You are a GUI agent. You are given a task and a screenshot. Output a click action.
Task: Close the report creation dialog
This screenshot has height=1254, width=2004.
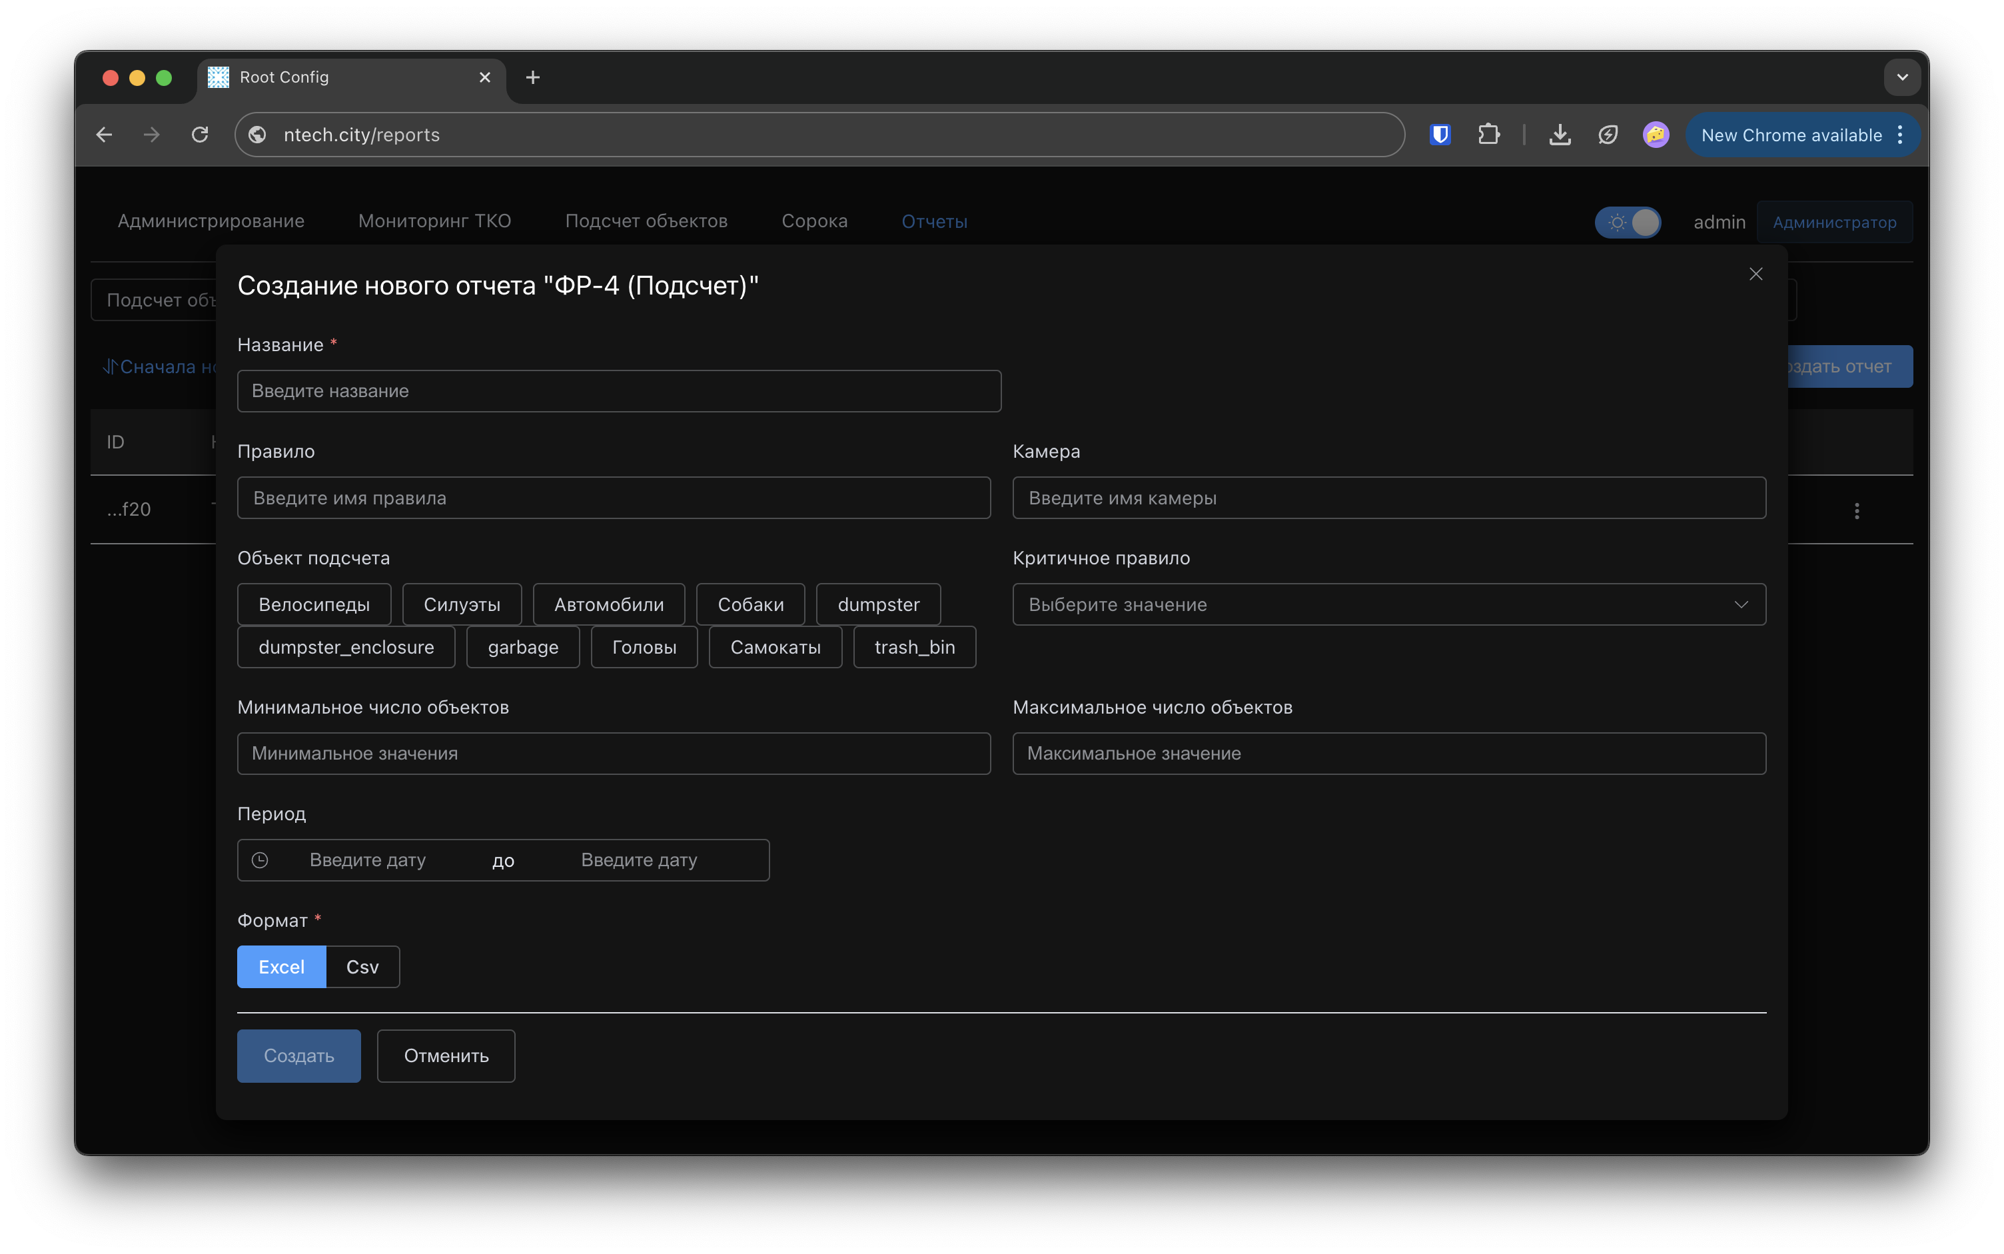[x=1755, y=274]
